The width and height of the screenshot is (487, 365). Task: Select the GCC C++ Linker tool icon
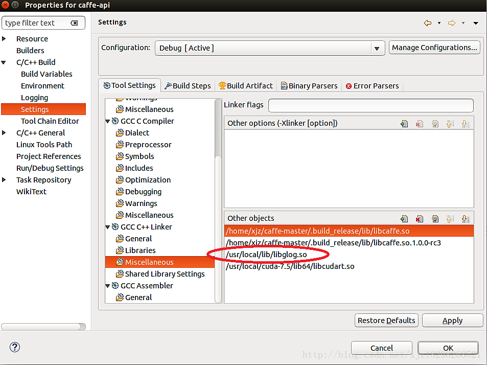(115, 227)
